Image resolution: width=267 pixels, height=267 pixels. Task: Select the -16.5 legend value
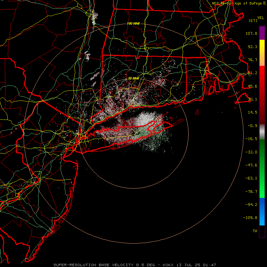(251, 139)
